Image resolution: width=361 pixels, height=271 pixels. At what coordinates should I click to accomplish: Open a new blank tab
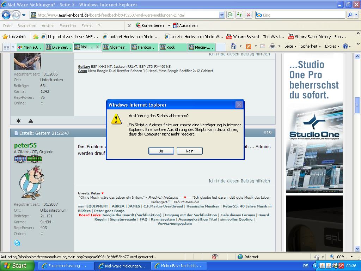click(x=221, y=47)
